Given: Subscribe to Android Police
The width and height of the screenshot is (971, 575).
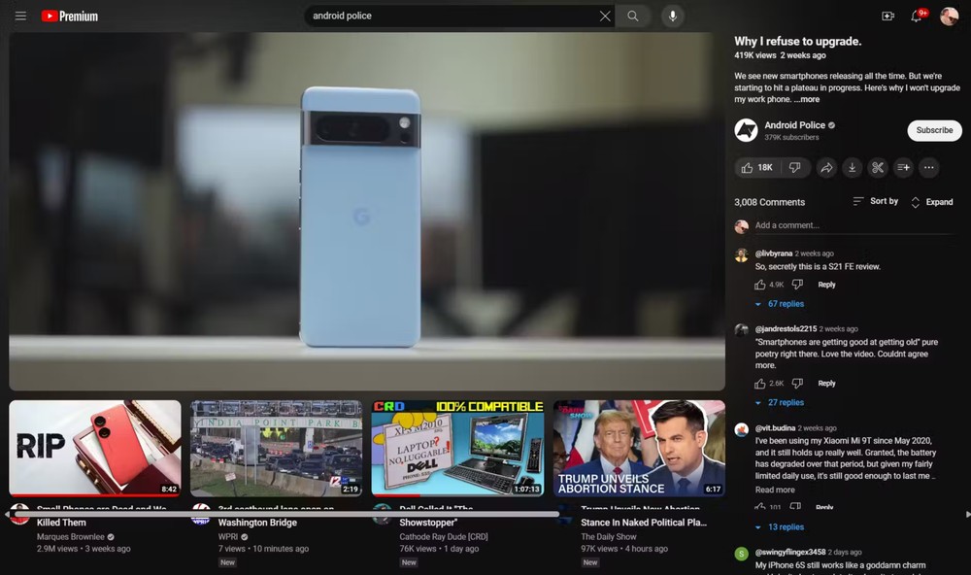Looking at the screenshot, I should [x=934, y=130].
